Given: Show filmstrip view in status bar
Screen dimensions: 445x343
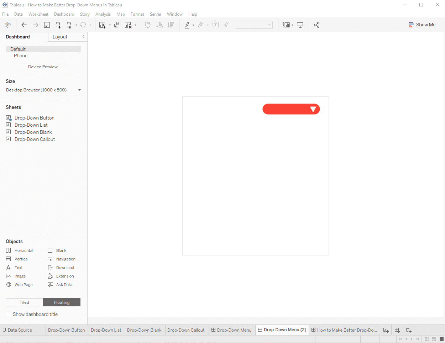Looking at the screenshot, I should tap(434, 339).
